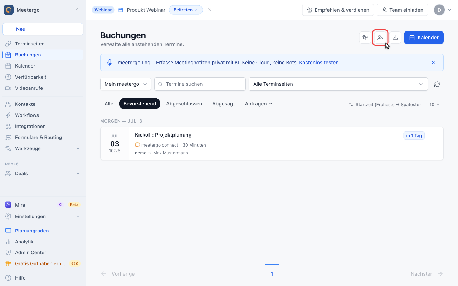Click the user settings icon button

click(x=380, y=38)
